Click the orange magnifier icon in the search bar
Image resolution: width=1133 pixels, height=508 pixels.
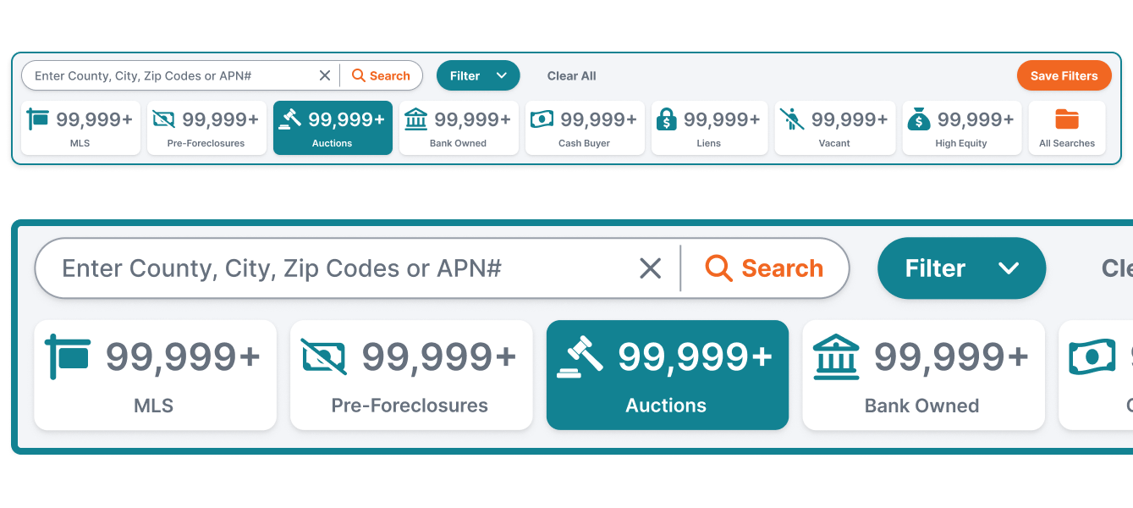click(x=360, y=75)
